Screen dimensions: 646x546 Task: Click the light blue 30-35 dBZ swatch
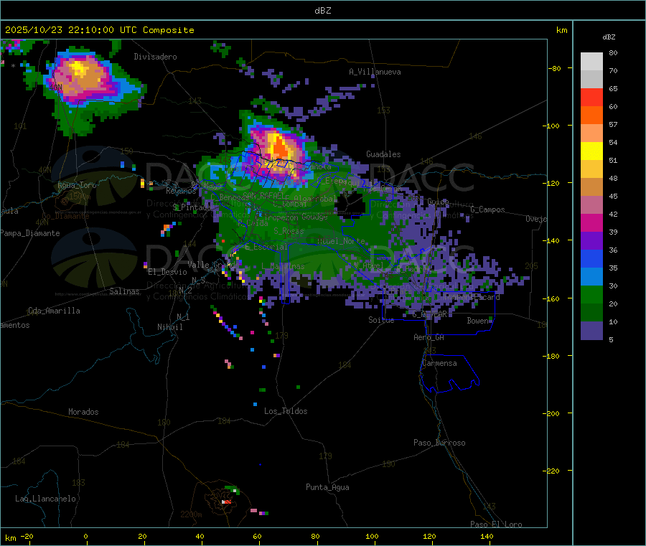pos(591,277)
